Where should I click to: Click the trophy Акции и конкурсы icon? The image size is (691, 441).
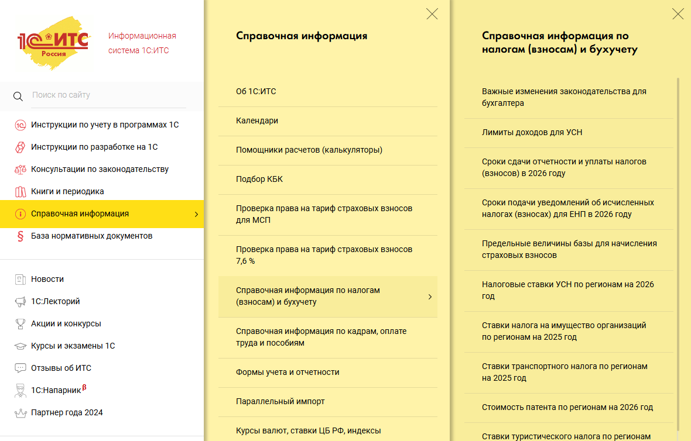[x=20, y=324]
